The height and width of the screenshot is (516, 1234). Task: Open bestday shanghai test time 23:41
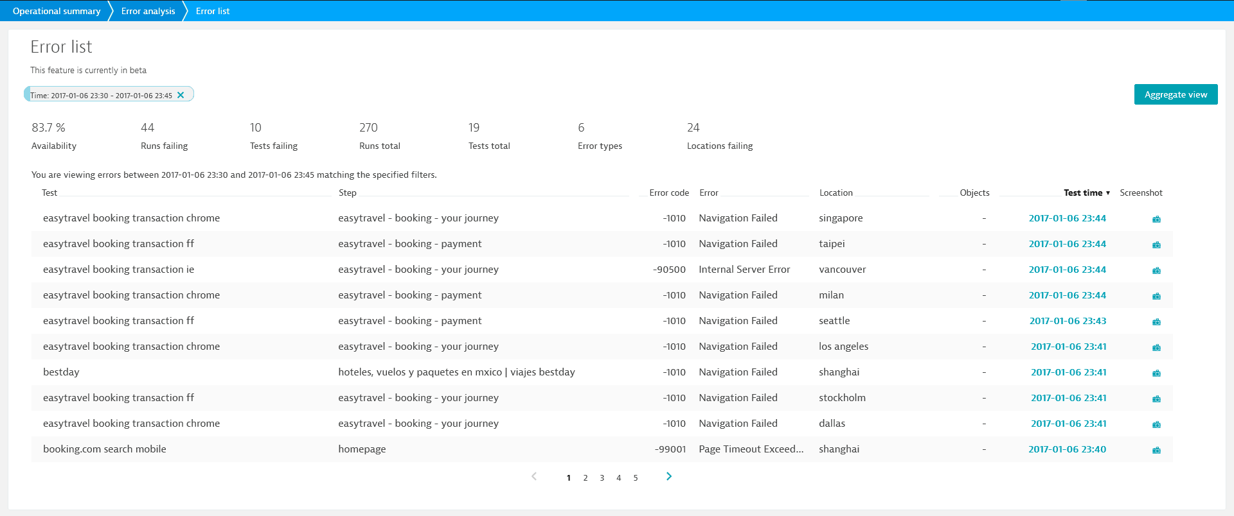[1069, 372]
